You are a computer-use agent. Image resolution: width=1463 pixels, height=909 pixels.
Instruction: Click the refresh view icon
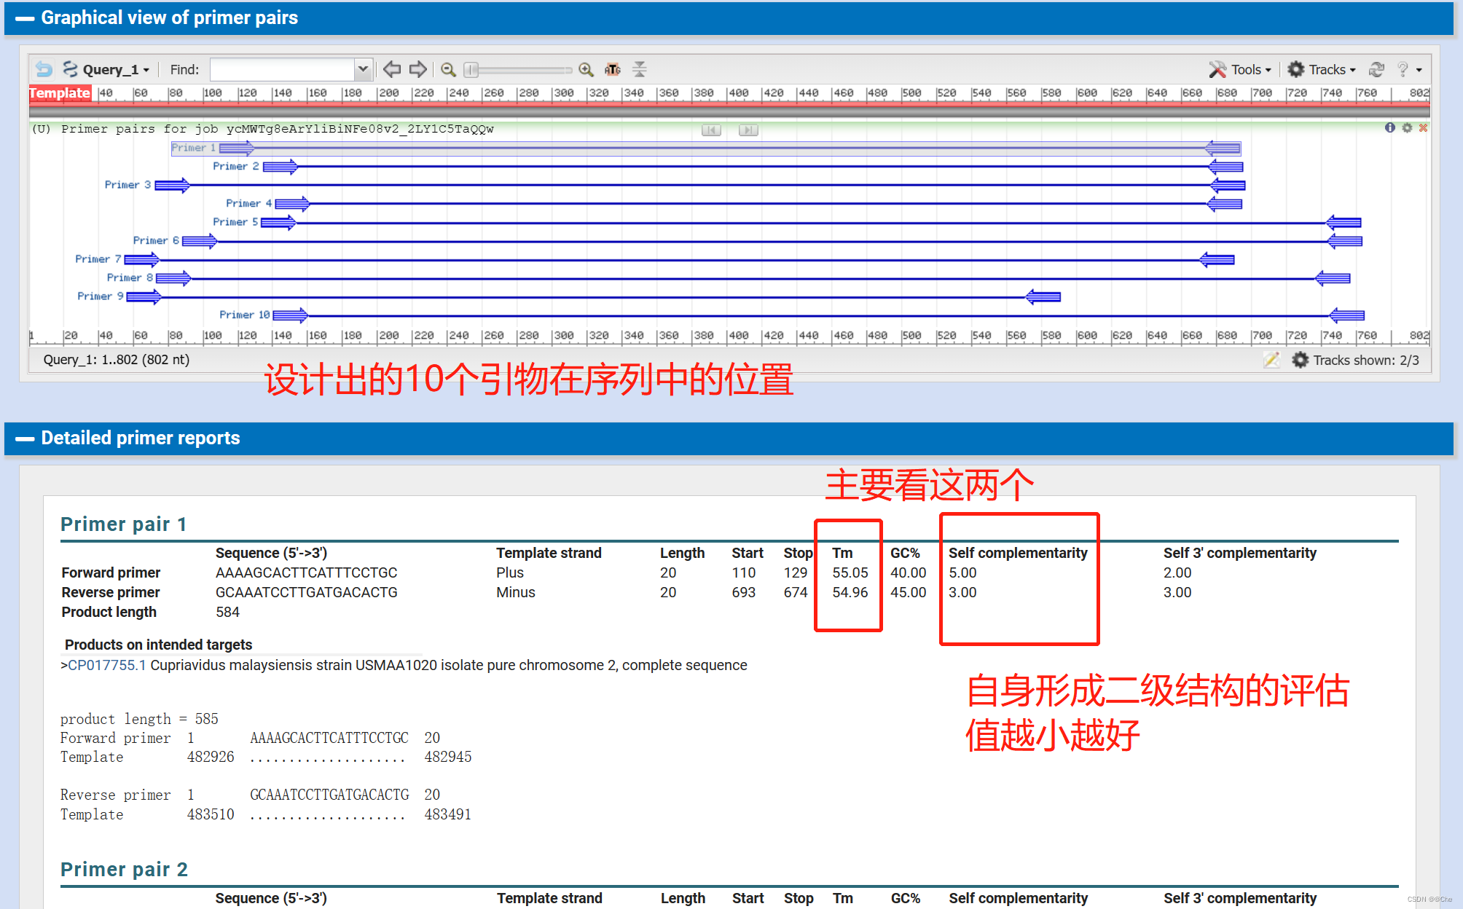click(x=1376, y=69)
